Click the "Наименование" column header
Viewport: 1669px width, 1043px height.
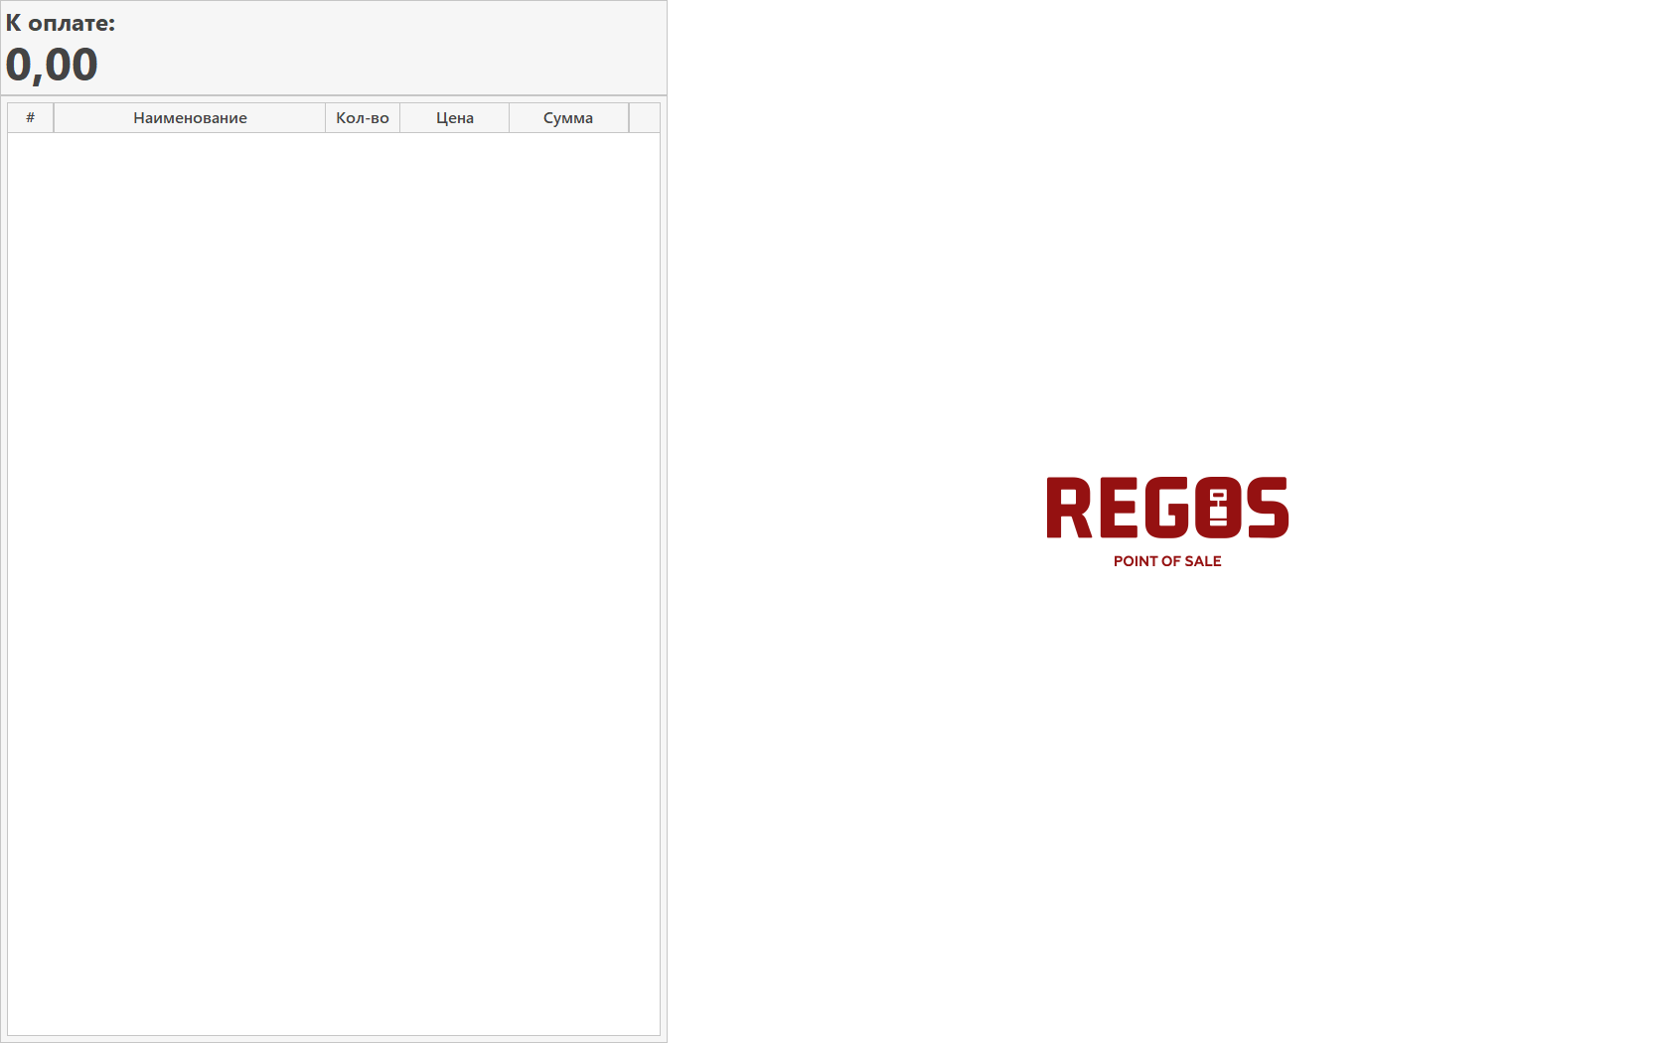(x=190, y=118)
